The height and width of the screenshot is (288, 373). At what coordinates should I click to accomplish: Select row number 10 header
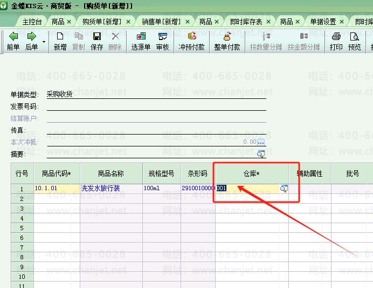[22, 277]
